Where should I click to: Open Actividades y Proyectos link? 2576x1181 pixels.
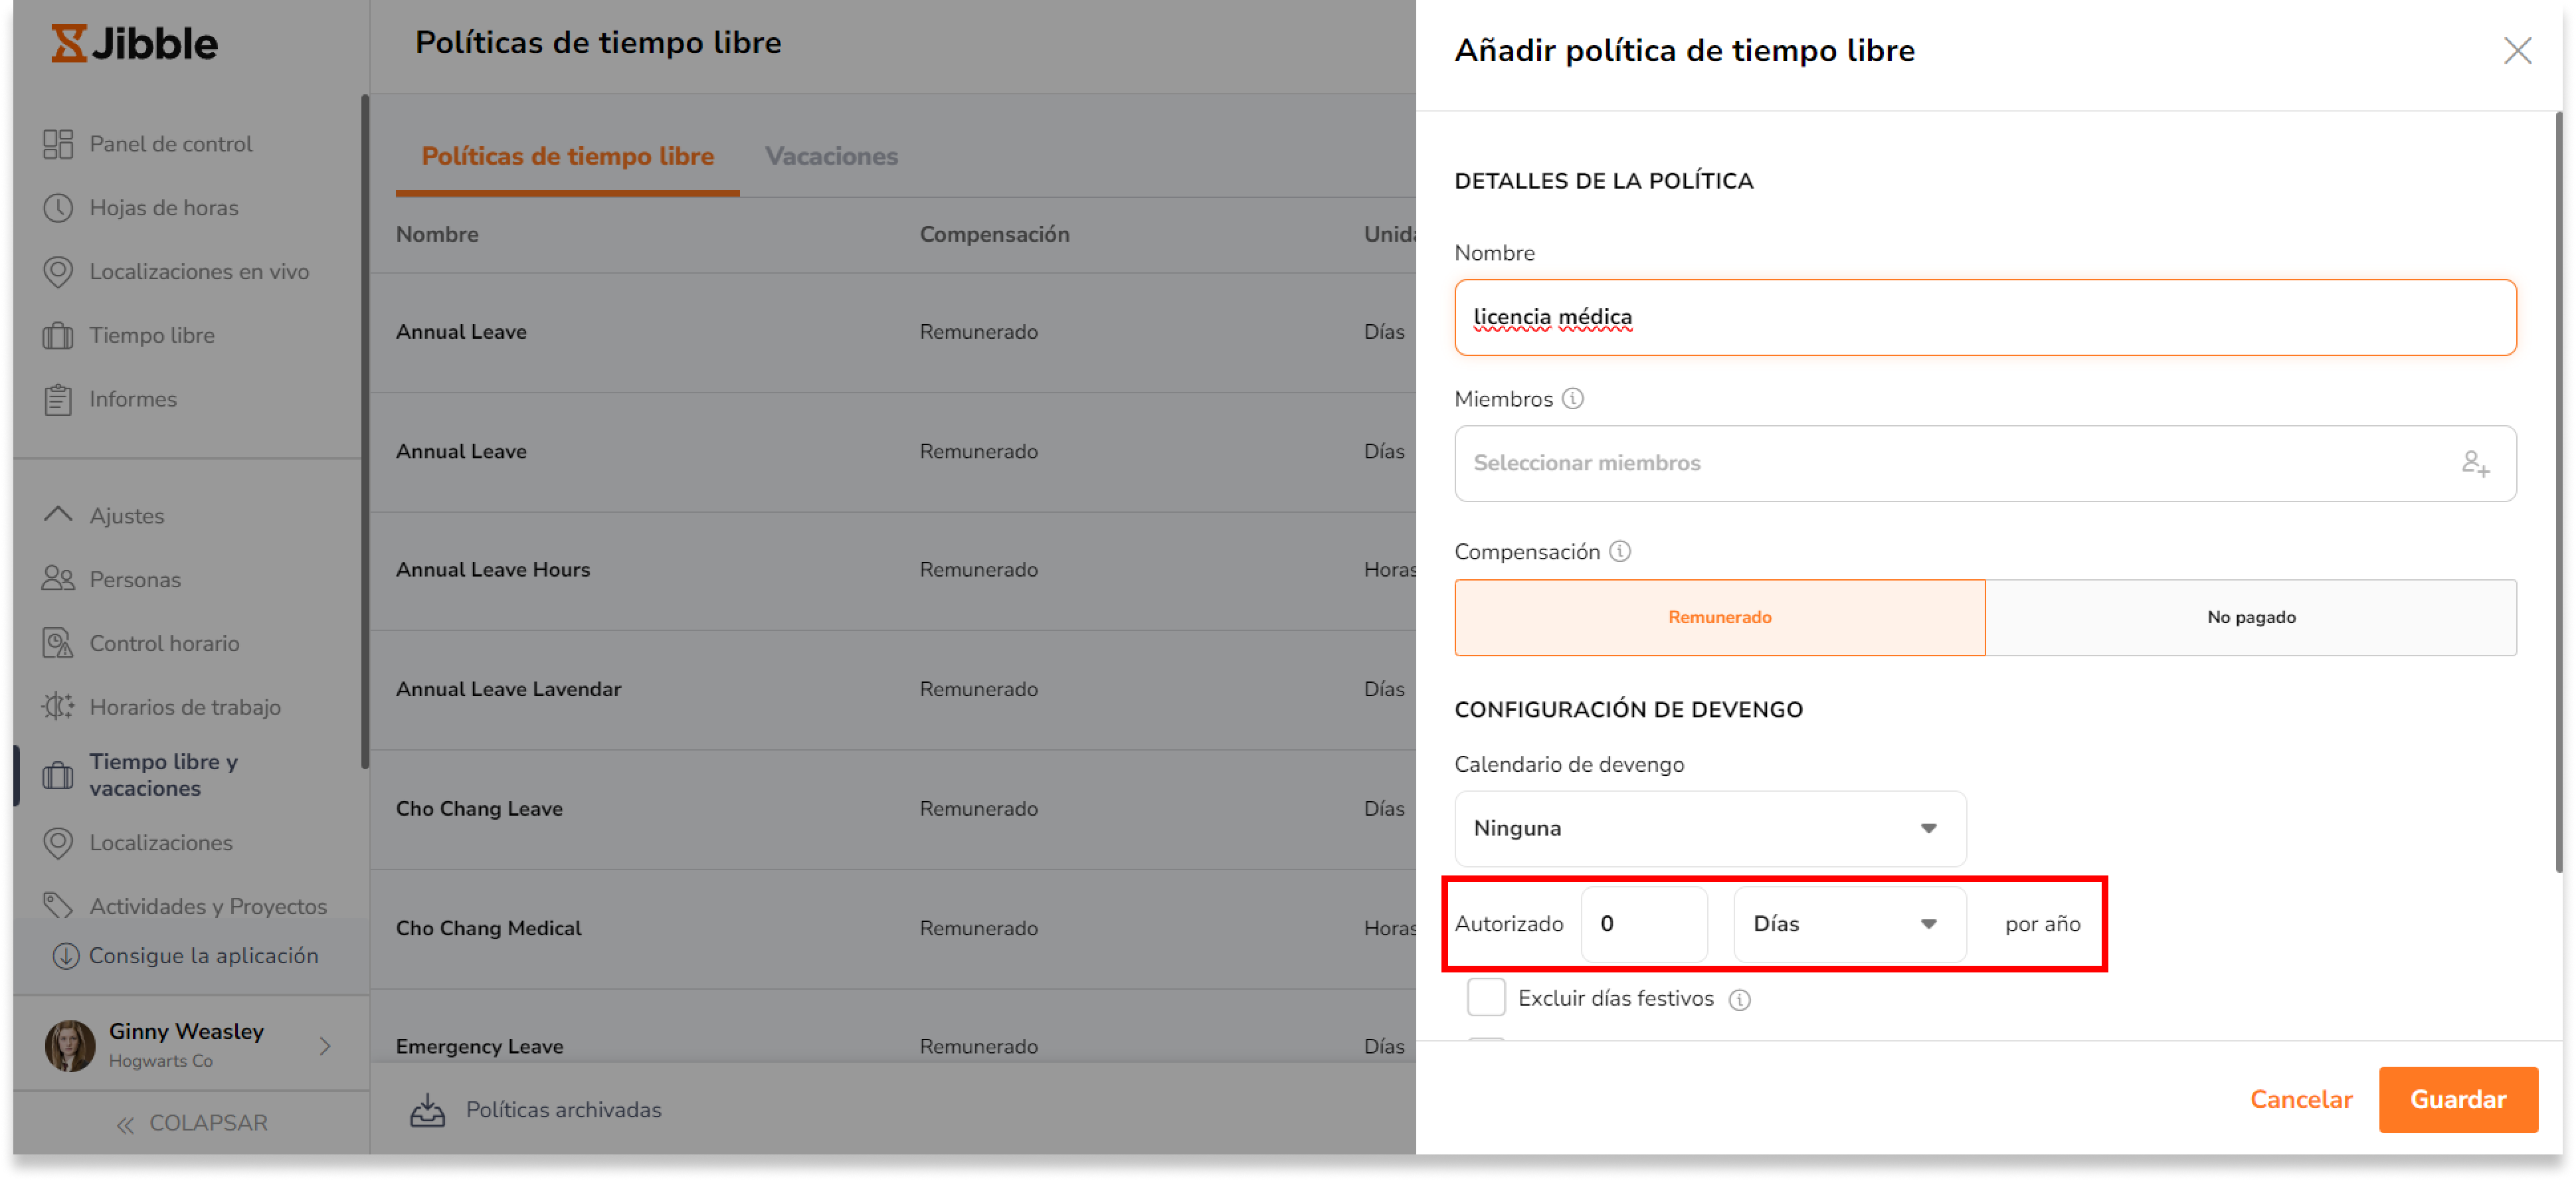coord(208,906)
